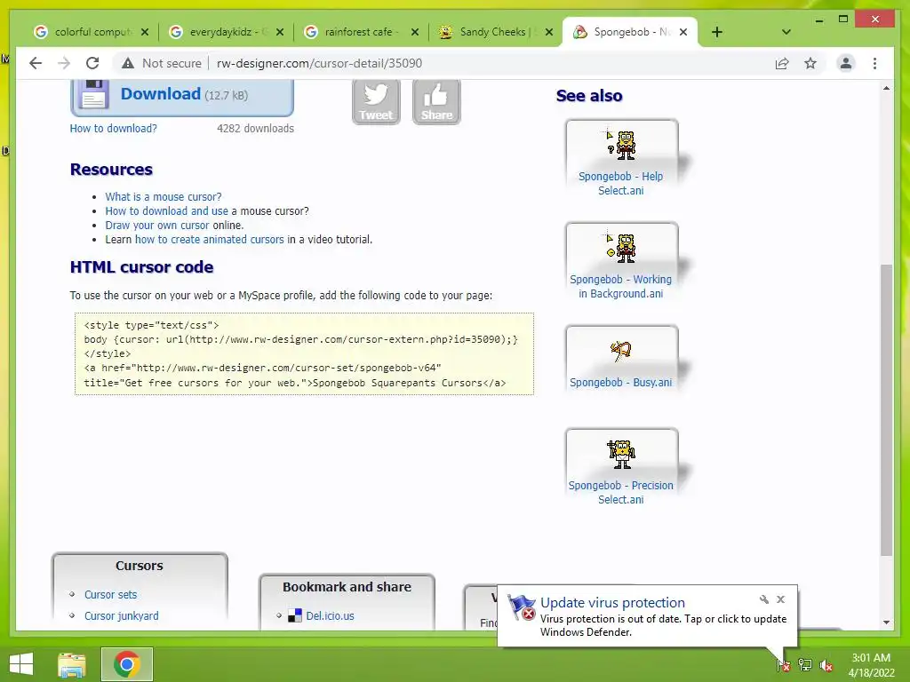Screen dimensions: 910x682
Task: Open Draw your own cursor link
Action: pyautogui.click(x=156, y=225)
